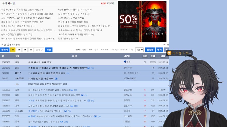Open BEST 더보기 link

107,4
